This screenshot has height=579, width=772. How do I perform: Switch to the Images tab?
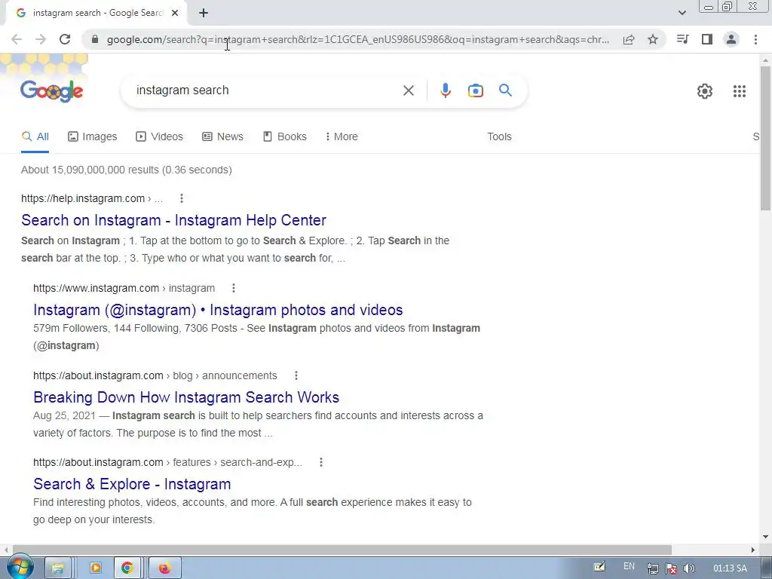pos(93,137)
